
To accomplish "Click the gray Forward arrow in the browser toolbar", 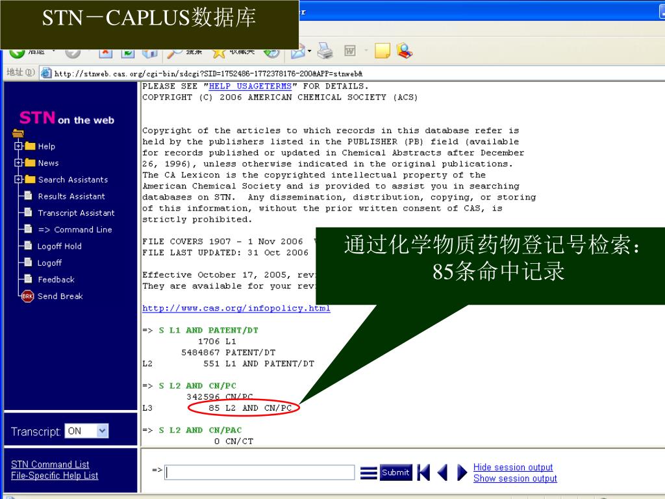I will pyautogui.click(x=73, y=53).
